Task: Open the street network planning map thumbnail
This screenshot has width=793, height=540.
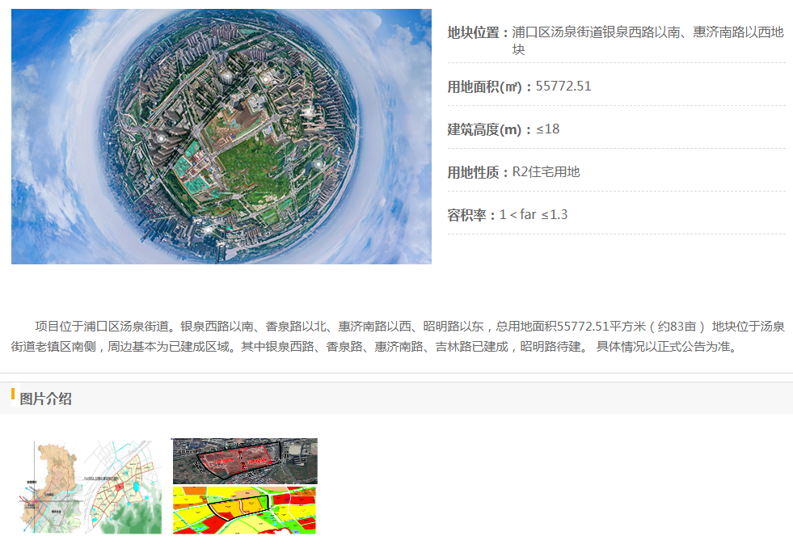Action: click(x=124, y=487)
